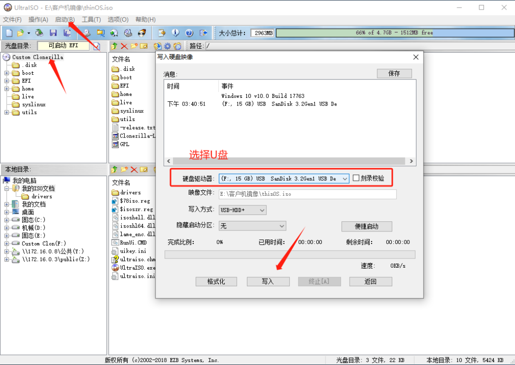
Task: Click the document-with-hand toolbar icon
Action: click(161, 33)
